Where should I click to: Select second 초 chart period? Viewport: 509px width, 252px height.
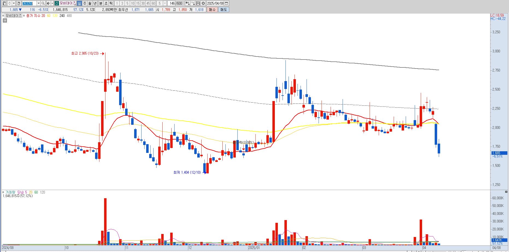pyautogui.click(x=106, y=3)
